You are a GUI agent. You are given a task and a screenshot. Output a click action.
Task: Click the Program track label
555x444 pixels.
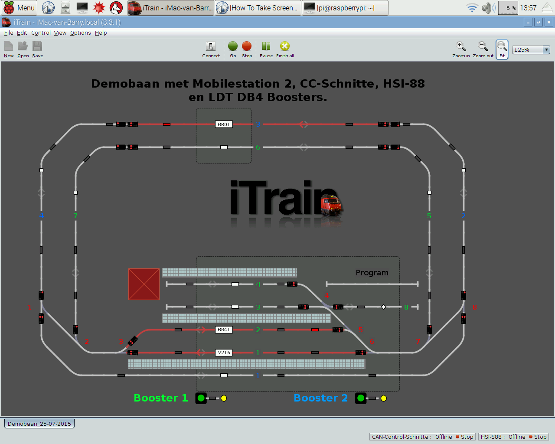click(x=372, y=272)
